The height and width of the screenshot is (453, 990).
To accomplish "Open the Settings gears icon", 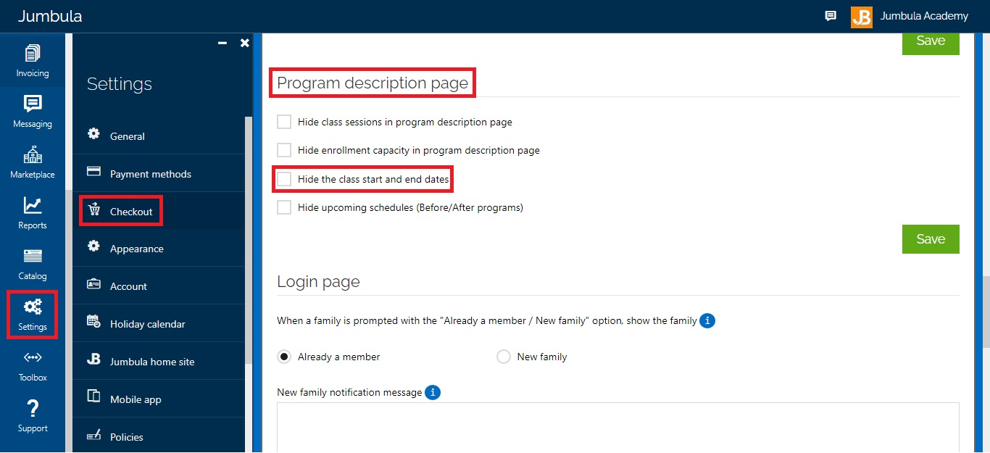I will point(33,307).
